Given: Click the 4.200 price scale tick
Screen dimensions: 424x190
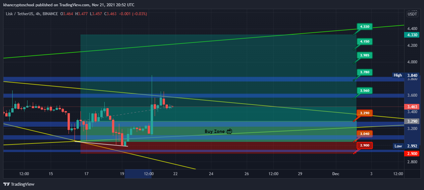Looking at the screenshot, I should click(x=412, y=45).
